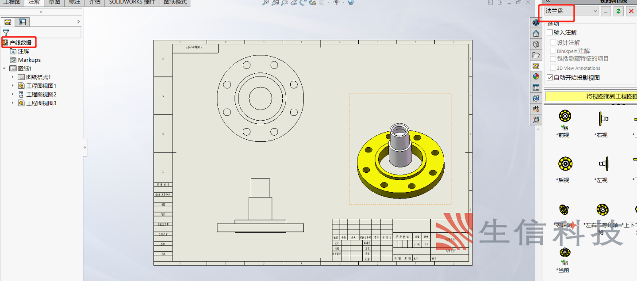Open the 法兰盘 part dropdown
The width and height of the screenshot is (637, 281).
click(x=572, y=11)
